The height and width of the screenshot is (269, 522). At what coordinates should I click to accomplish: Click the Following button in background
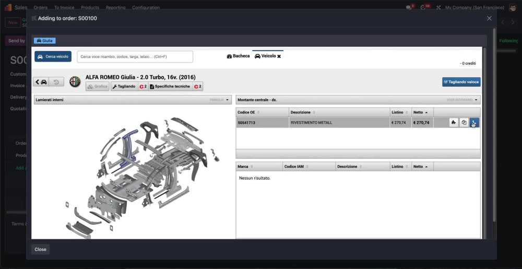point(508,41)
